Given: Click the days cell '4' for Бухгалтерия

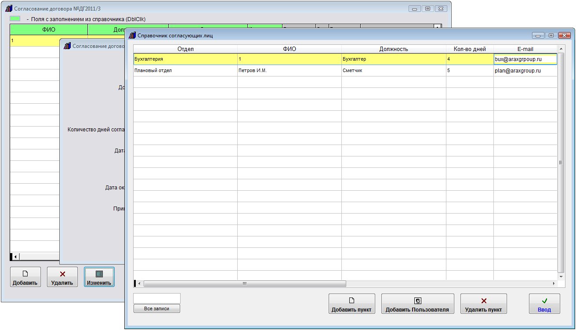Looking at the screenshot, I should click(x=470, y=59).
